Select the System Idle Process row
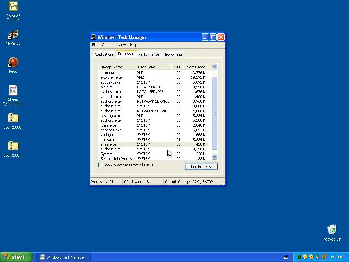 point(153,158)
